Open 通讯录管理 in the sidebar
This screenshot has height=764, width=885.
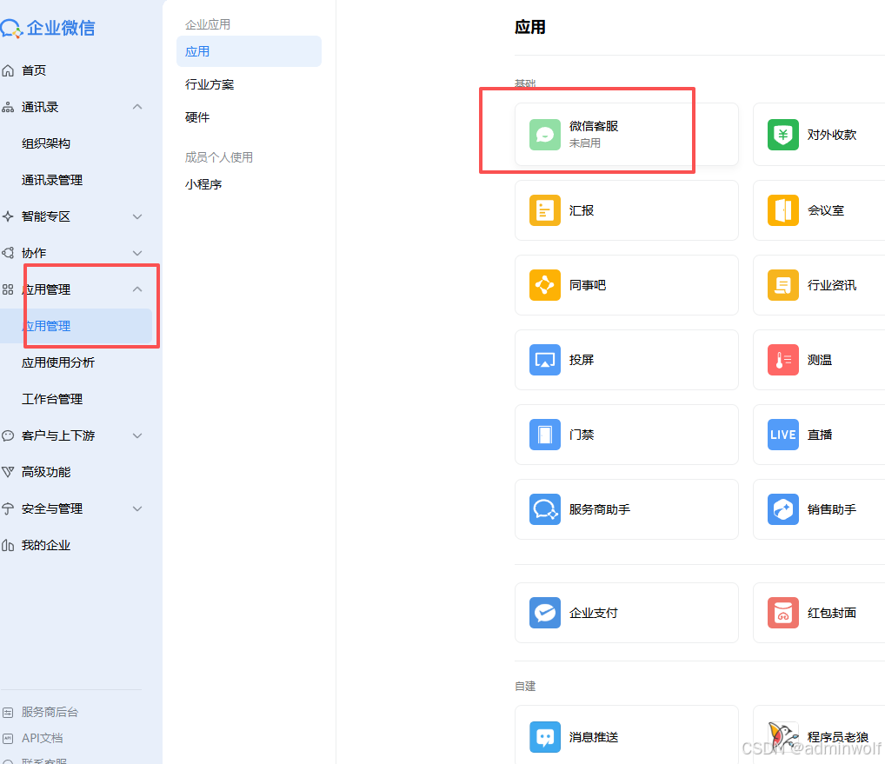pos(52,180)
